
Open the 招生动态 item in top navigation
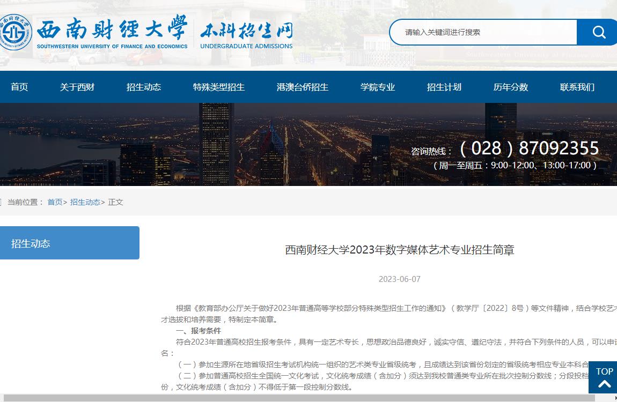click(x=144, y=87)
